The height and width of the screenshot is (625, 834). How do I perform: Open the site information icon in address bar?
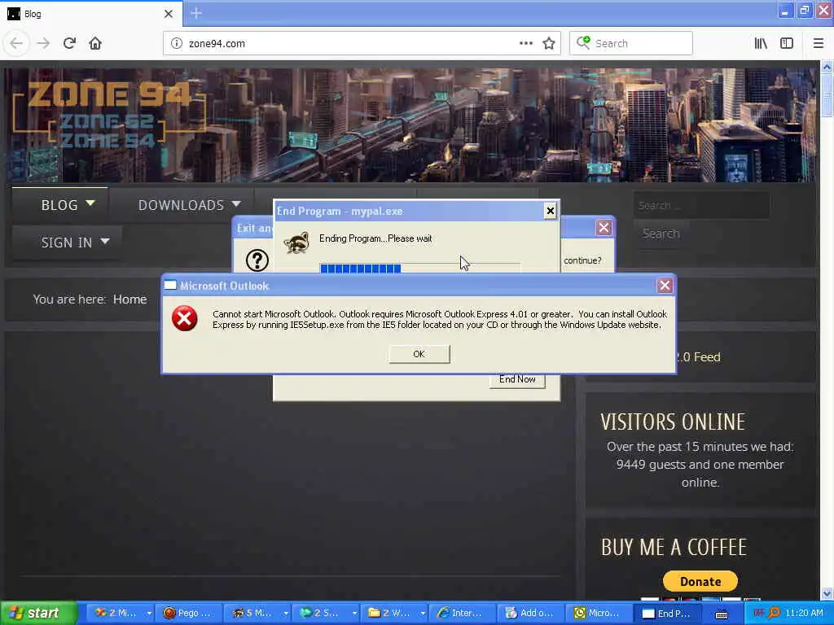pyautogui.click(x=176, y=44)
